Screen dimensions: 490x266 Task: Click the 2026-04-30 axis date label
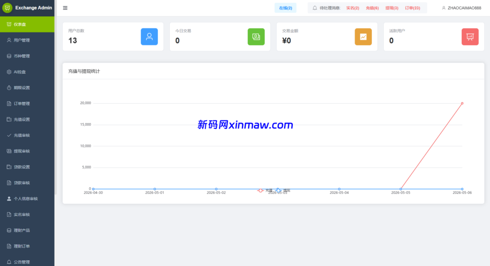pyautogui.click(x=93, y=193)
